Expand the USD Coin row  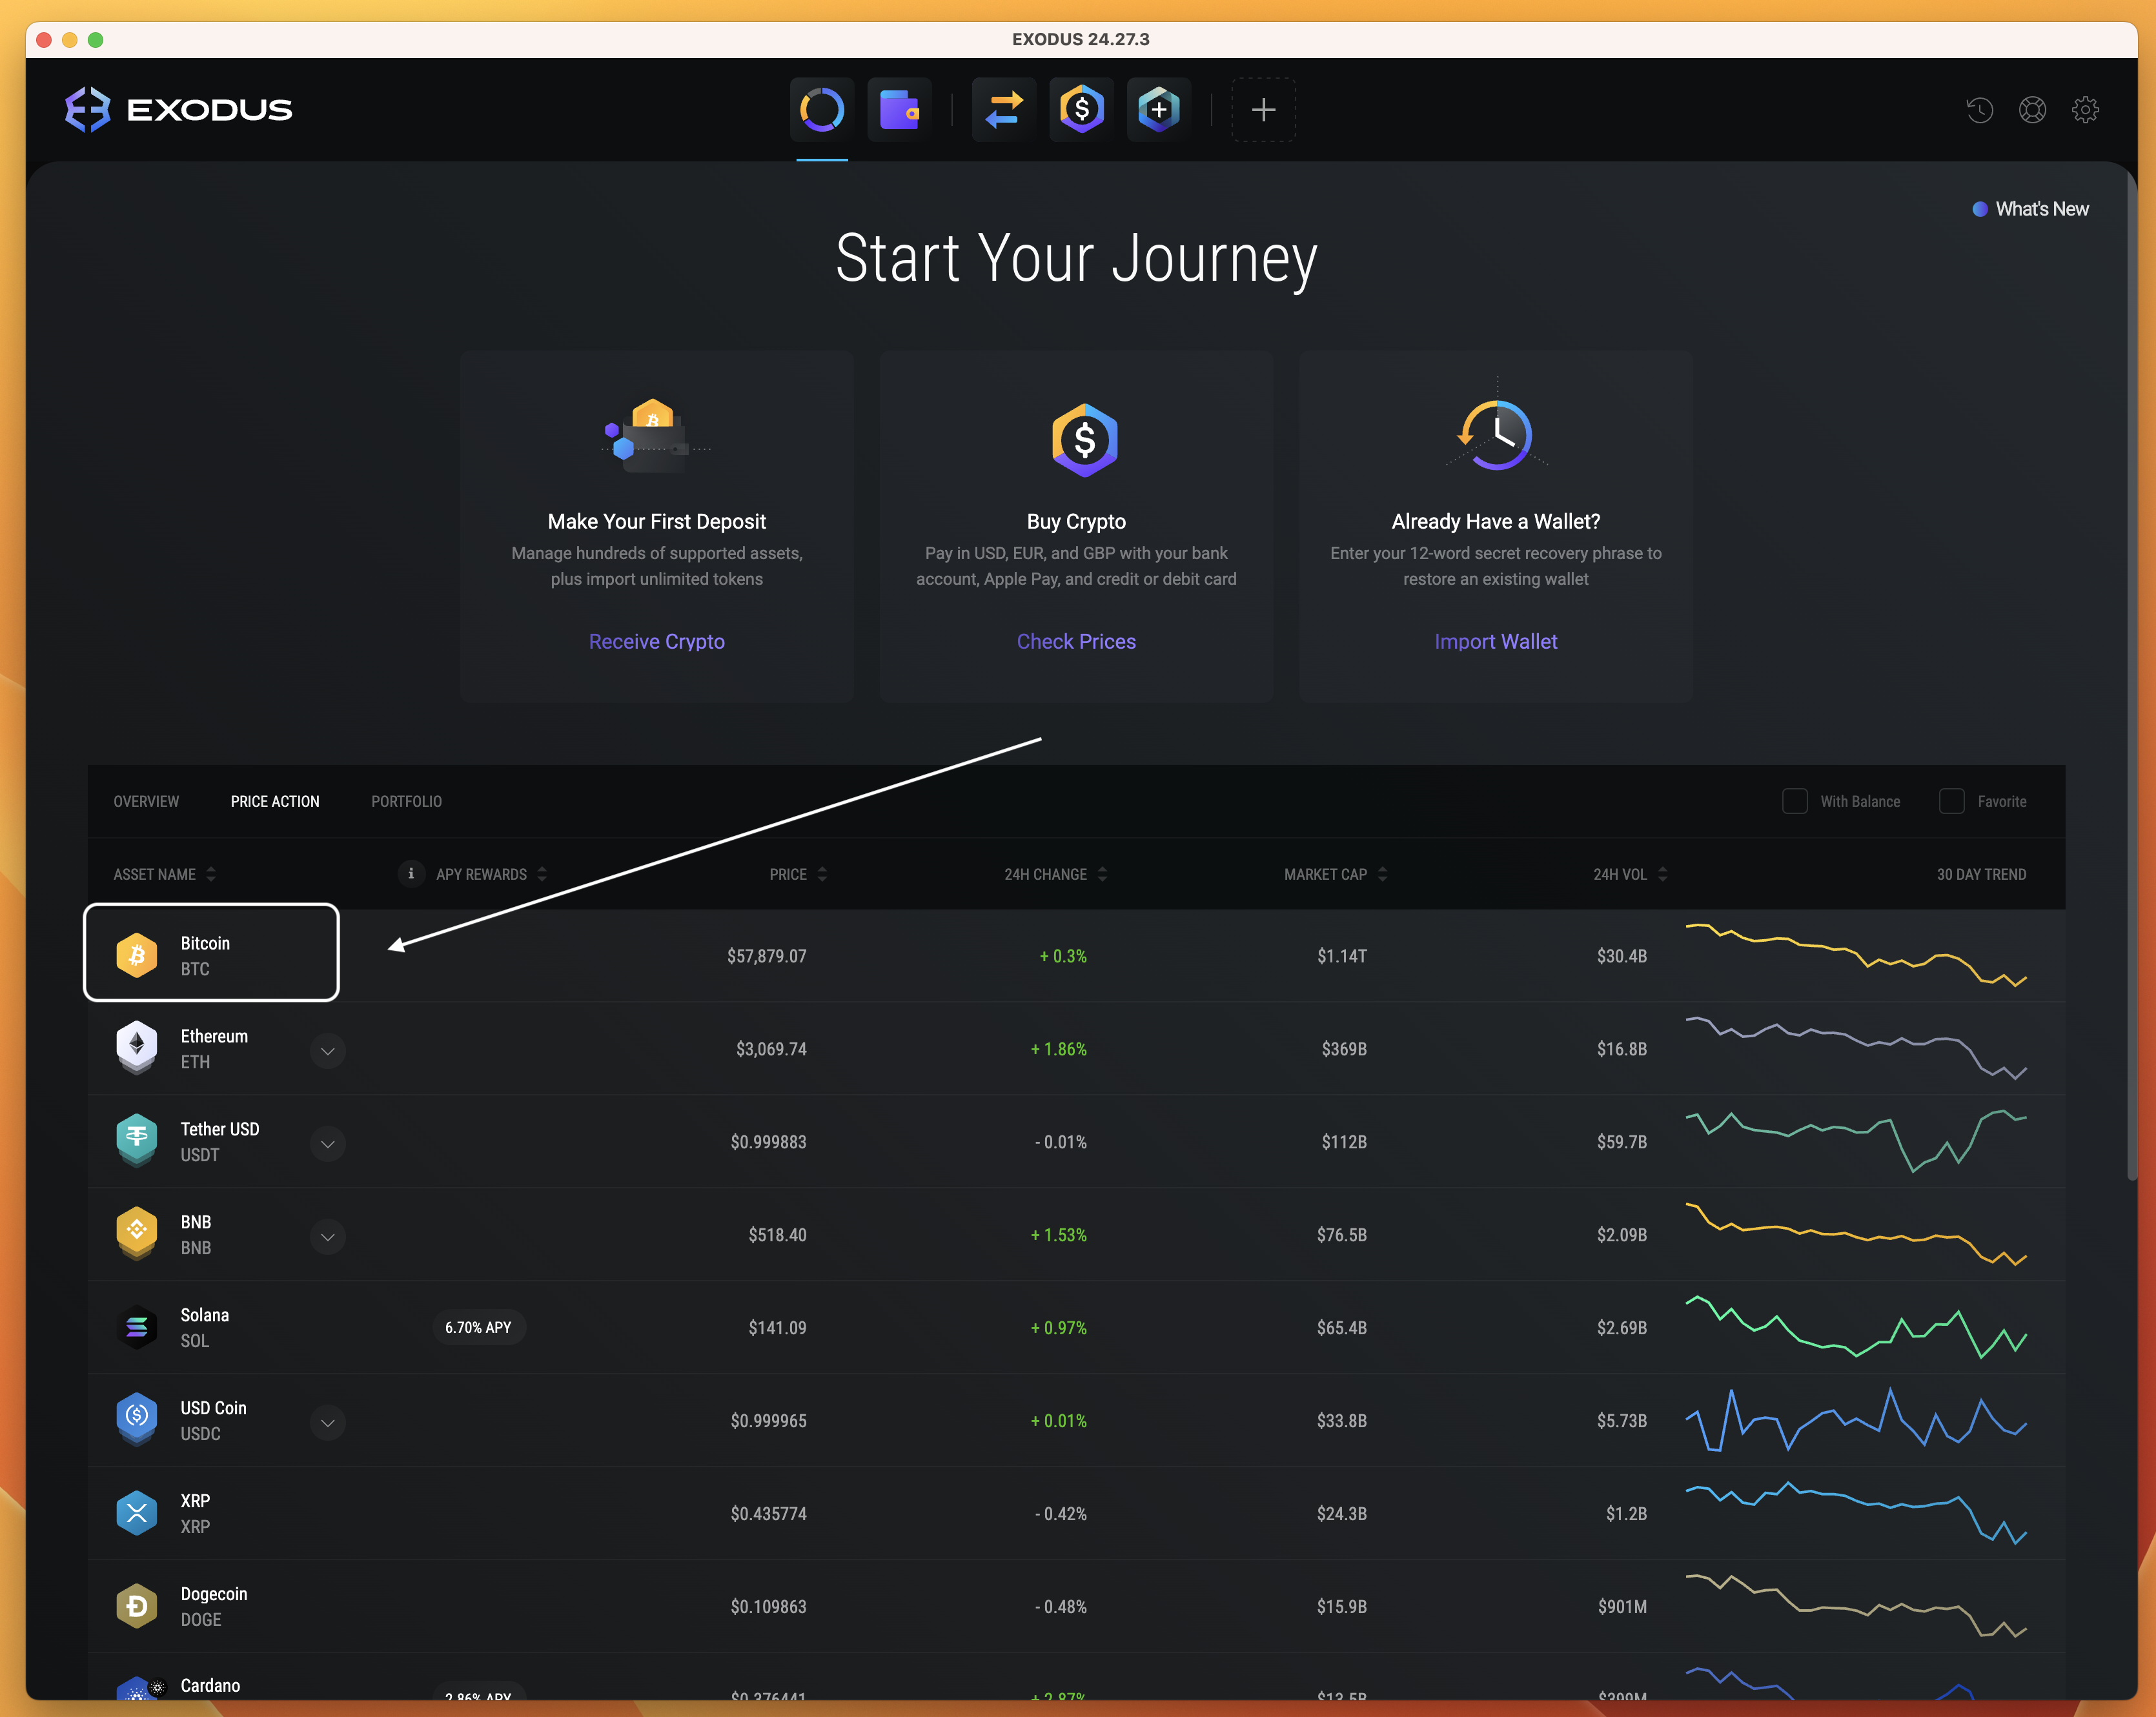click(328, 1422)
